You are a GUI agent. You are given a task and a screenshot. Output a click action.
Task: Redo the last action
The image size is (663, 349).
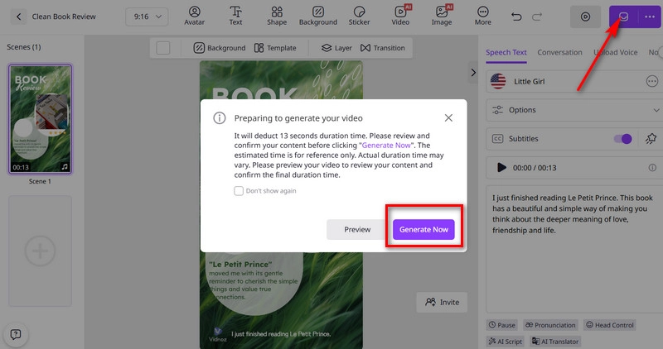tap(537, 17)
